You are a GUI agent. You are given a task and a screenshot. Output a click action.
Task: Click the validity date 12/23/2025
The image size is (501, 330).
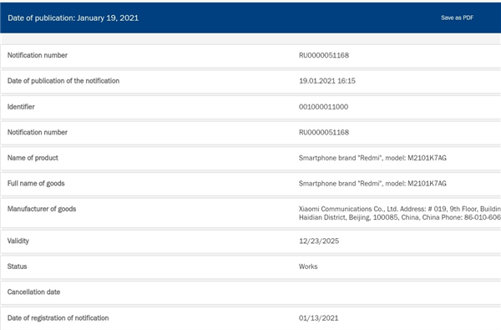[x=319, y=241]
